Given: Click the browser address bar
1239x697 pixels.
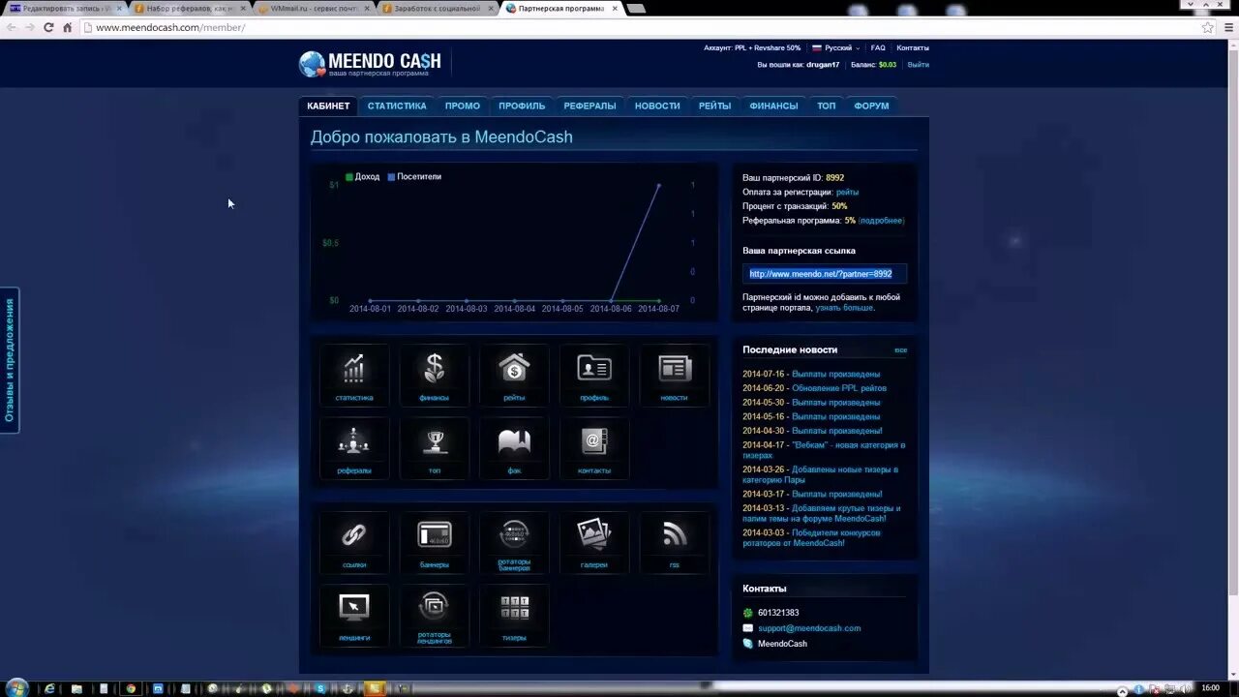Looking at the screenshot, I should [x=639, y=27].
